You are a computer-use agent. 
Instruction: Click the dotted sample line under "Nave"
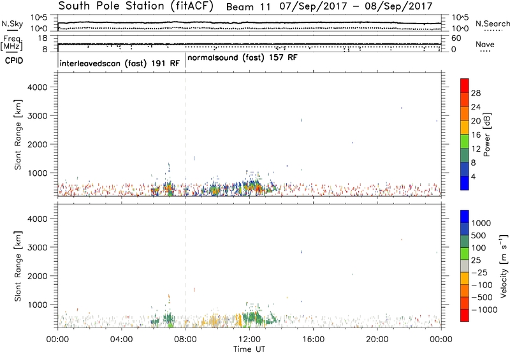[485, 51]
